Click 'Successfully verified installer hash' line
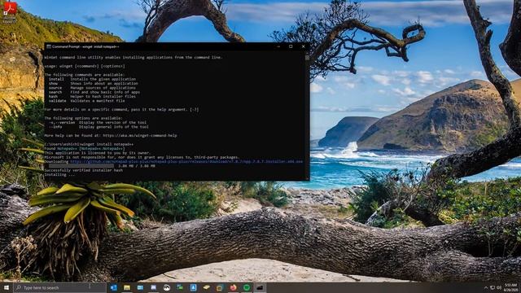Viewport: 521px width, 293px height. 83,170
